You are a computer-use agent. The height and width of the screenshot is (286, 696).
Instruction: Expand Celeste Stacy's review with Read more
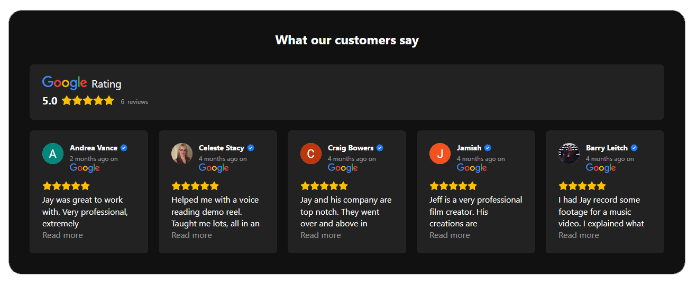[x=191, y=235]
